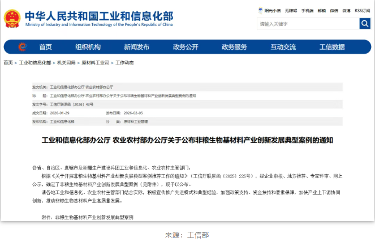Click 机关司局 breadcrumb link
375x242 pixels.
pyautogui.click(x=68, y=63)
